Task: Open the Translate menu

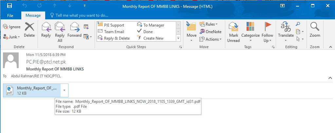Action: pos(286,32)
